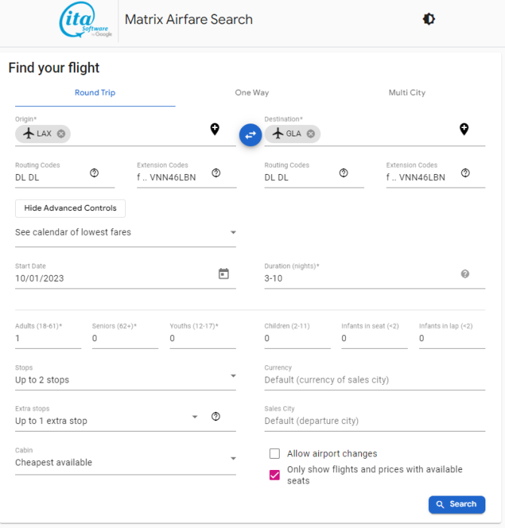The height and width of the screenshot is (528, 505).
Task: Show help for Extra stops option
Action: point(216,417)
